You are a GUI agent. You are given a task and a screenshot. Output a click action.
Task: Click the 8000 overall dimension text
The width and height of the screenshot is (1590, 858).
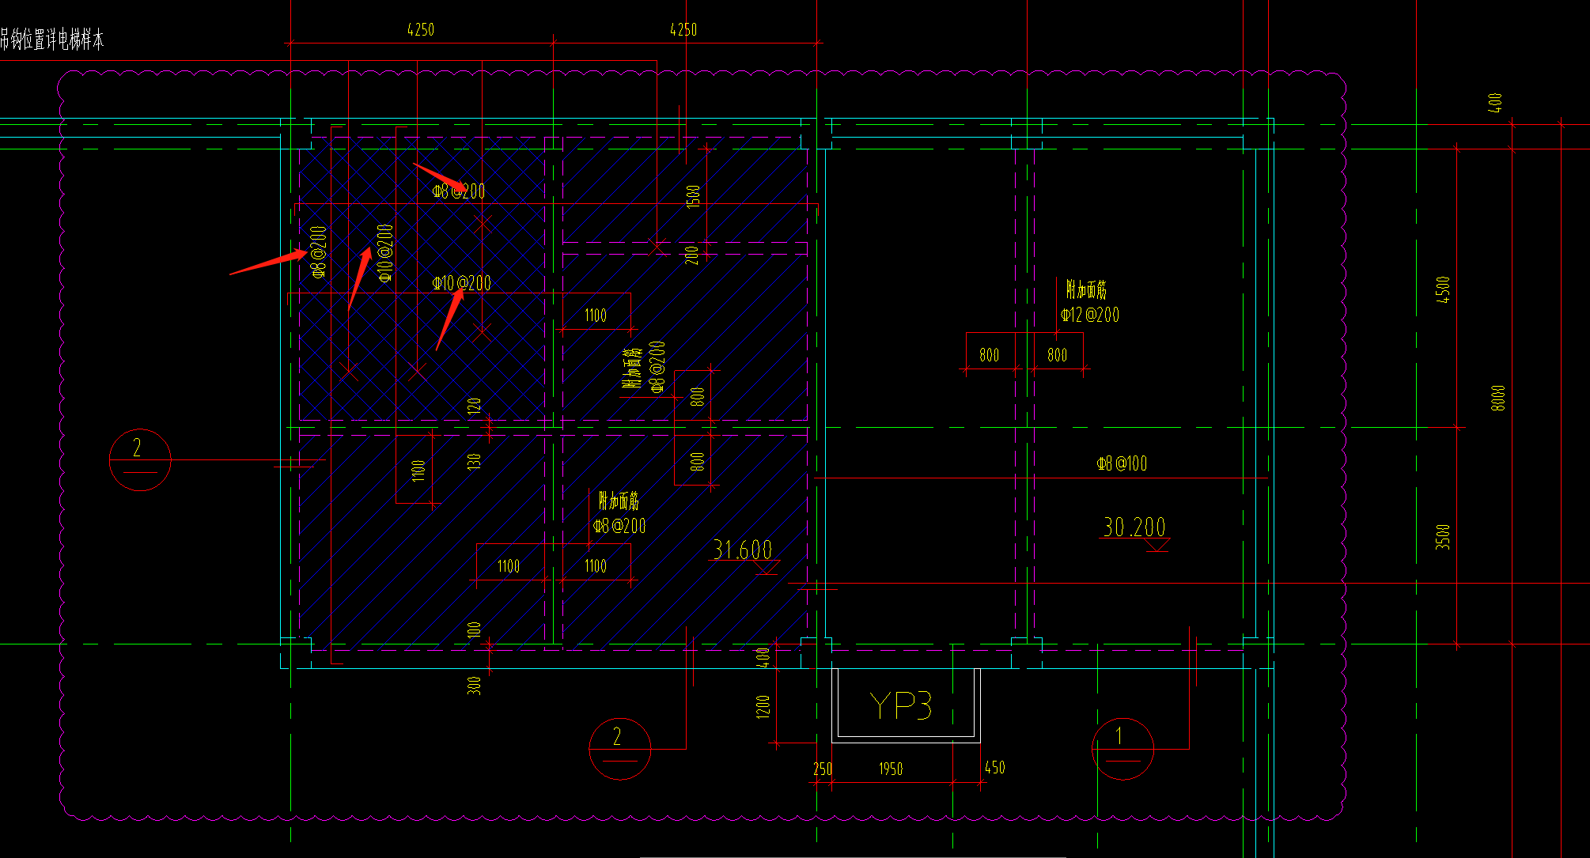(x=1497, y=398)
